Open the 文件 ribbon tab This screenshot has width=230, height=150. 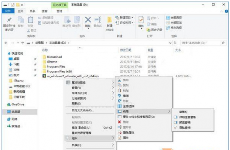(x=8, y=11)
